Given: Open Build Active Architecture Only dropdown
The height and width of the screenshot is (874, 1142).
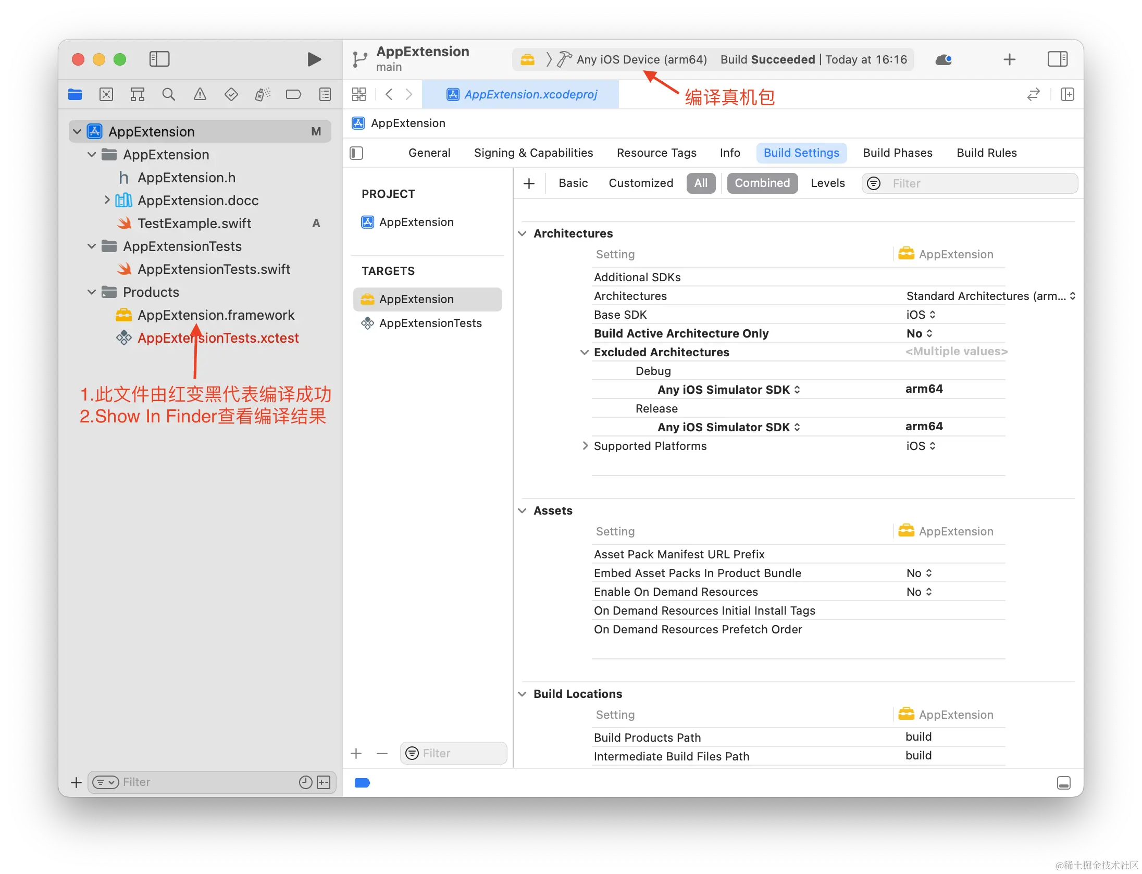Looking at the screenshot, I should point(920,333).
